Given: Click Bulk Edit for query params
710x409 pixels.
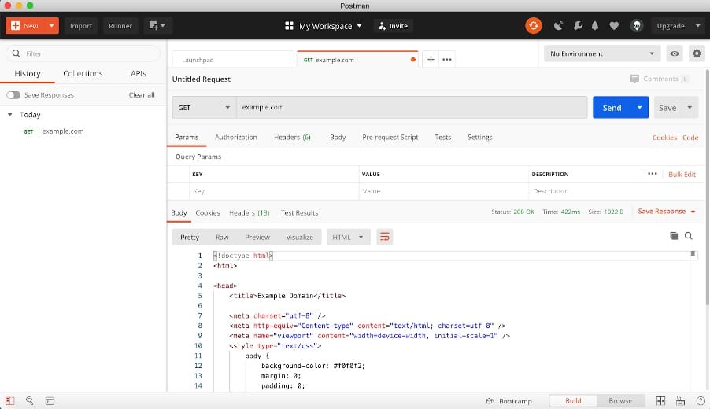Looking at the screenshot, I should tap(682, 174).
